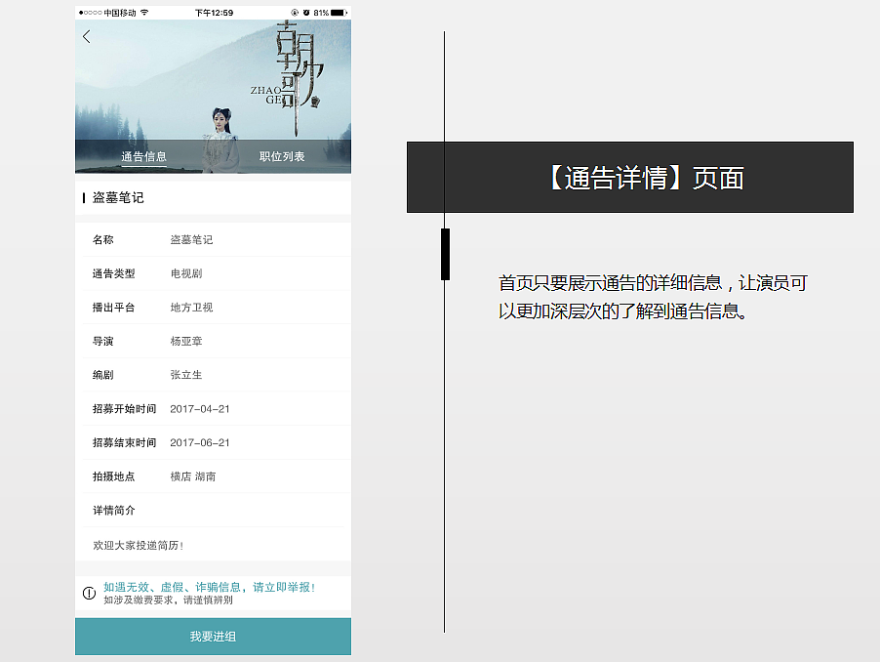
Task: Tap the alarm clock icon in the status bar
Action: pos(306,13)
